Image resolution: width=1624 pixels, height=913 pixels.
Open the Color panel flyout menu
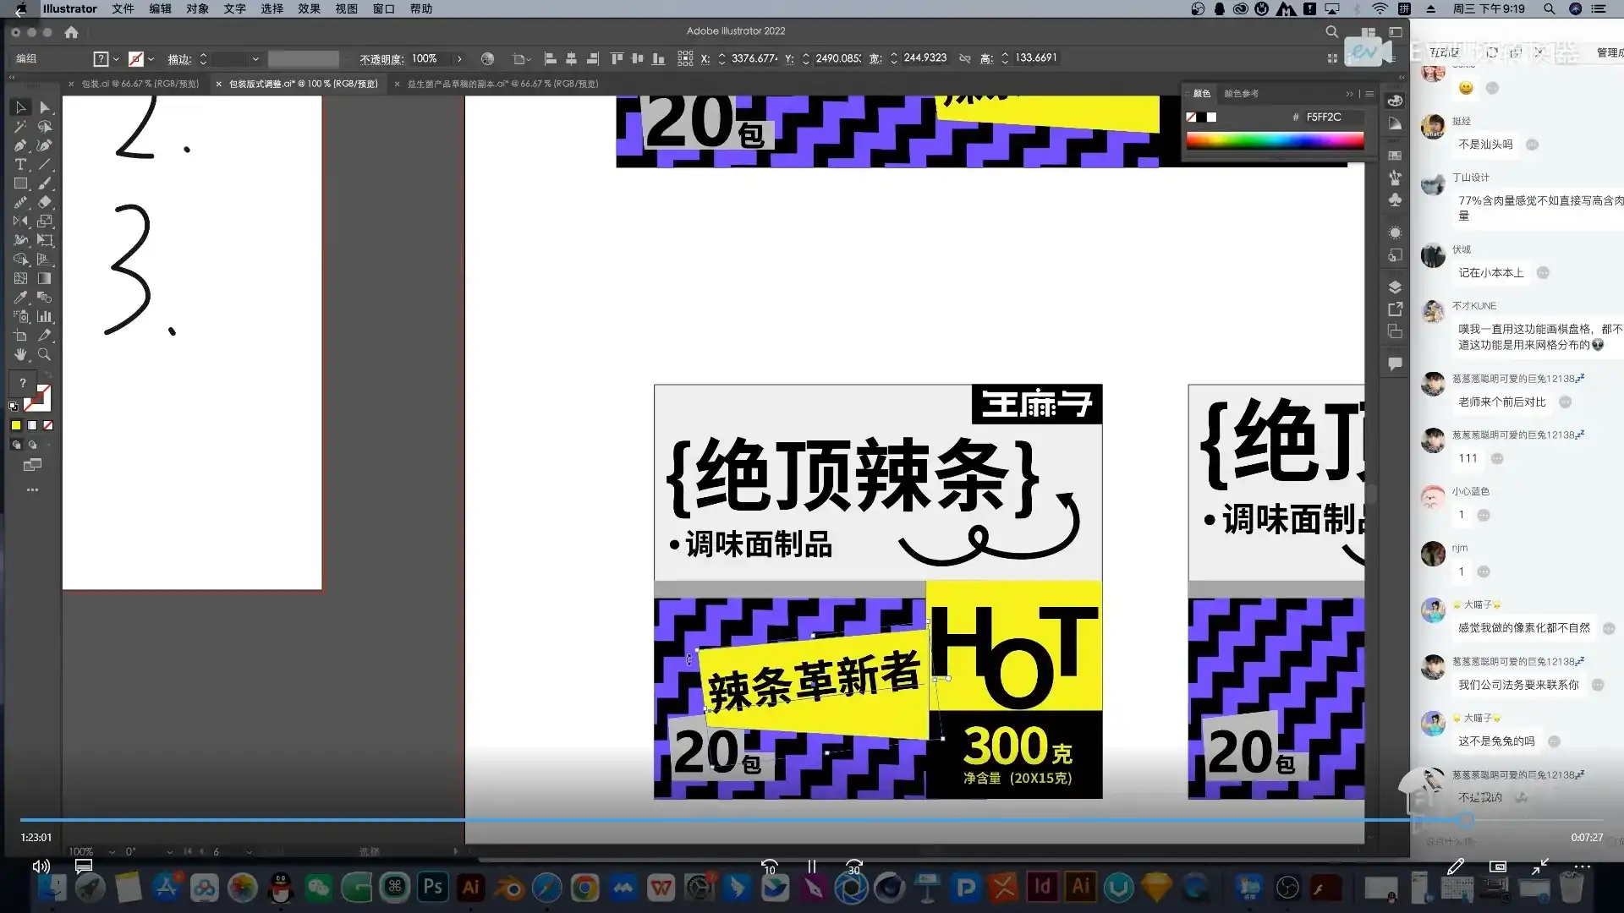1369,94
